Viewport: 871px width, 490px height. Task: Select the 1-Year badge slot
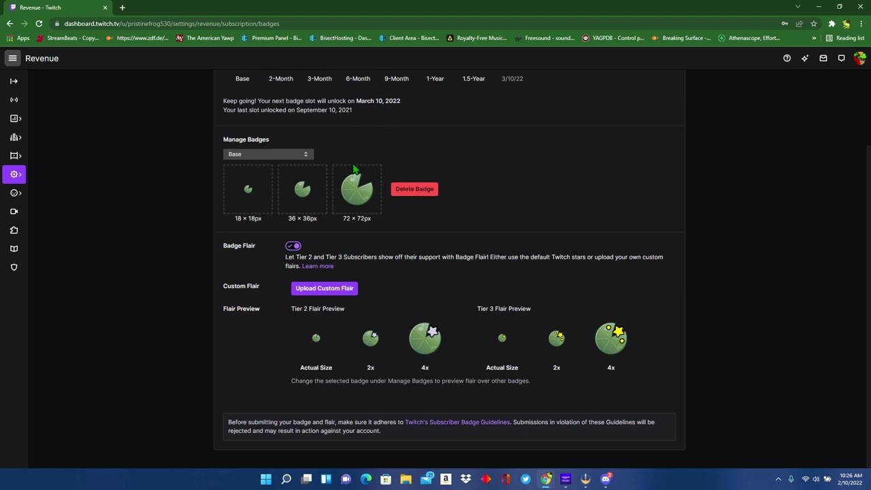[435, 79]
